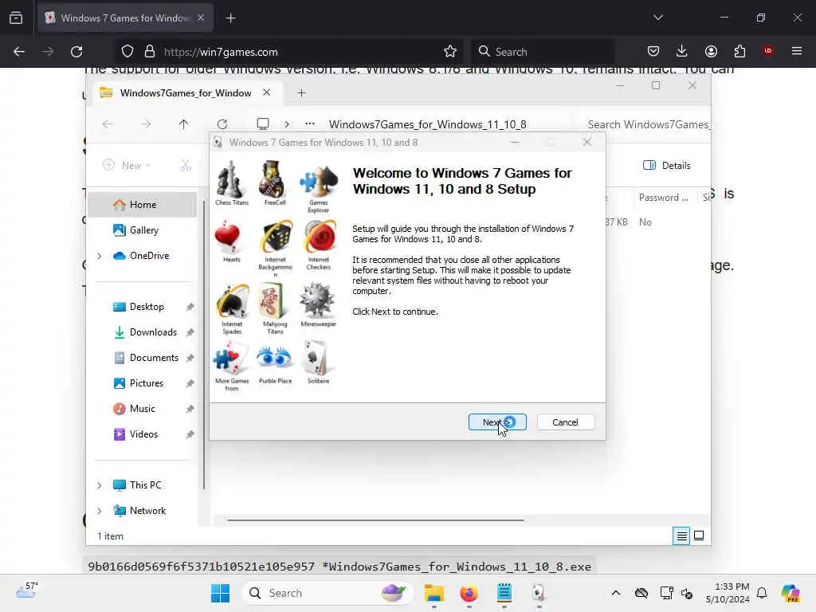Open Gallery in File Explorer sidebar
816x612 pixels.
pos(143,230)
